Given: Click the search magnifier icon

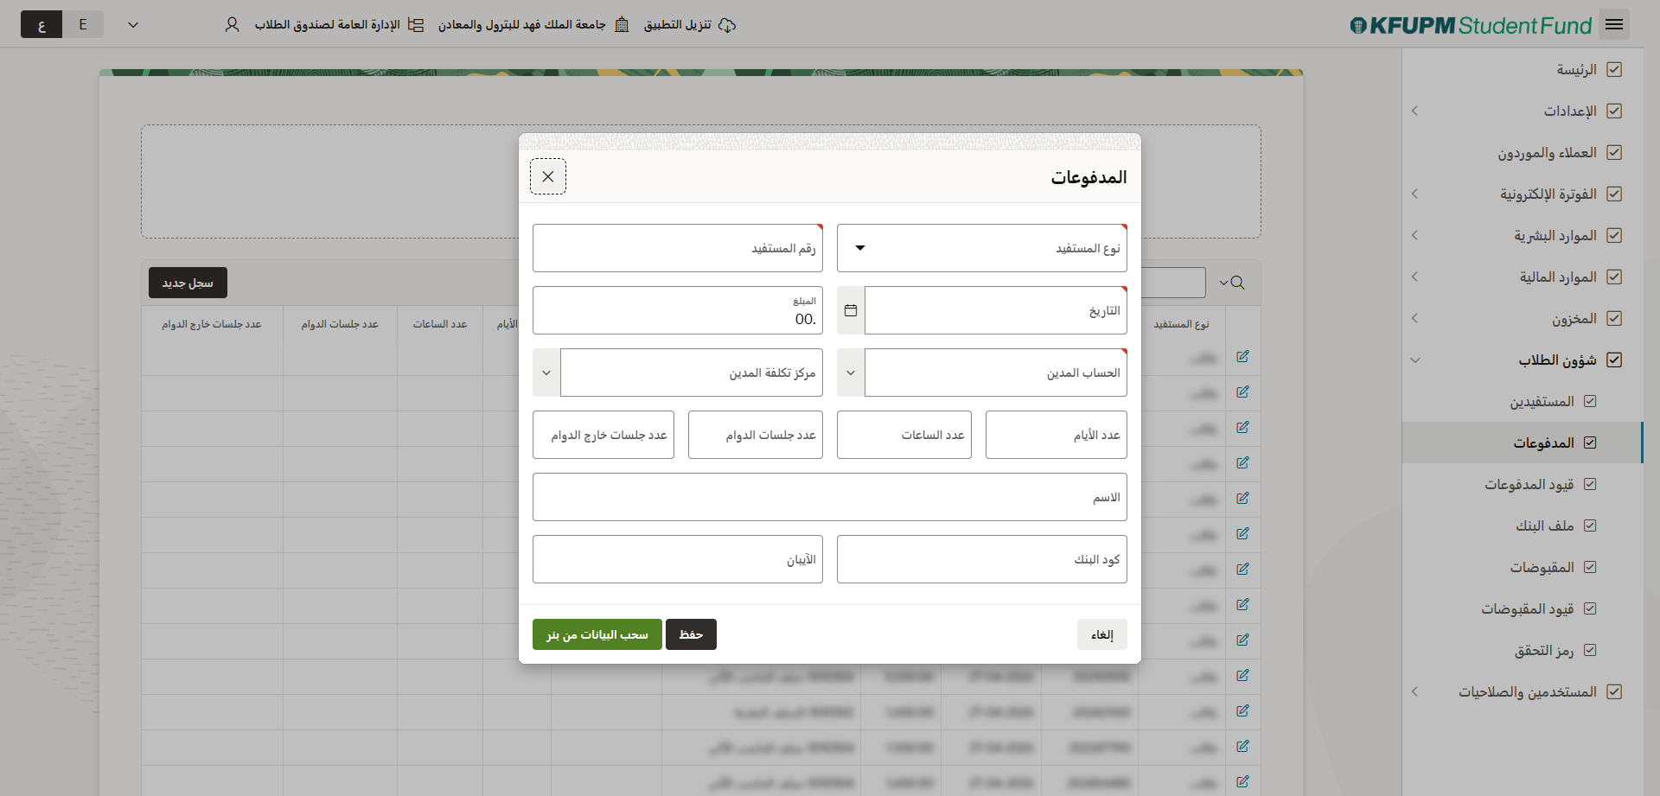Looking at the screenshot, I should click(x=1237, y=283).
